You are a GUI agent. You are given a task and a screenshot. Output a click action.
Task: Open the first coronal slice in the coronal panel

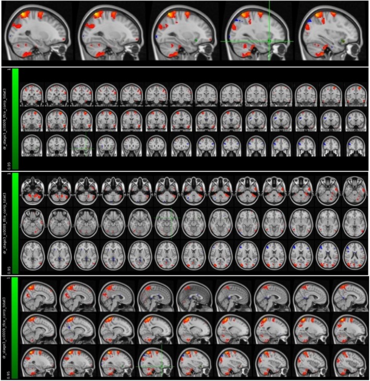coord(32,95)
